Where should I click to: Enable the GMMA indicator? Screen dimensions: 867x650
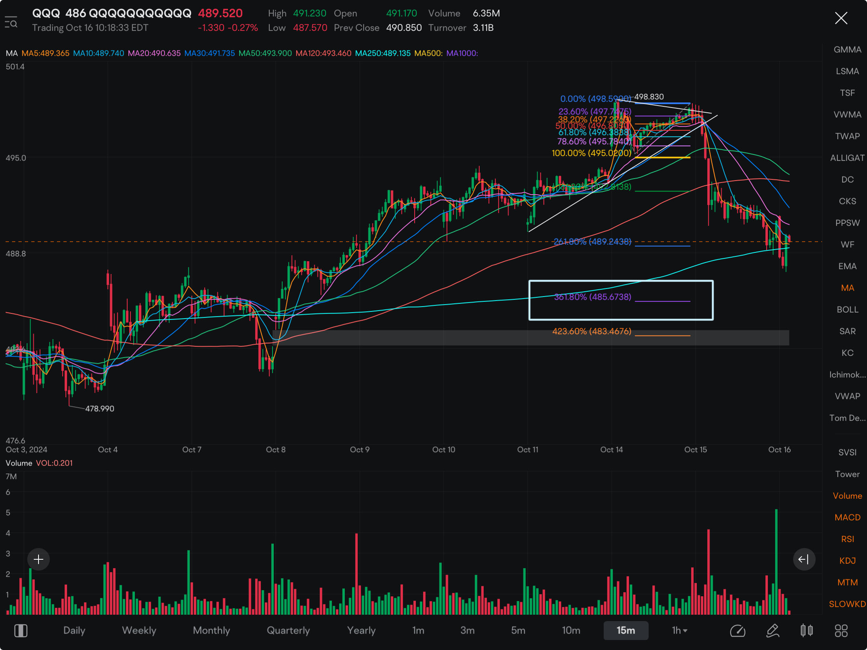click(x=847, y=50)
